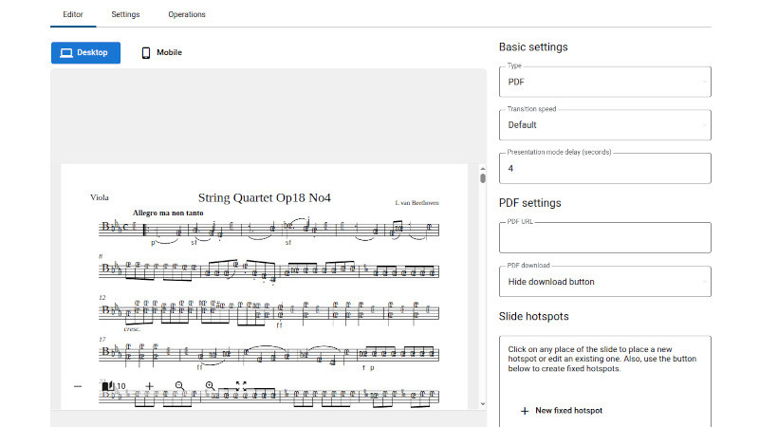759x427 pixels.
Task: Click the scrollbar down arrow
Action: pyautogui.click(x=483, y=404)
